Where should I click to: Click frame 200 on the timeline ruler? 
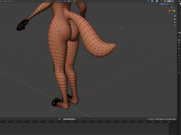(x=128, y=121)
